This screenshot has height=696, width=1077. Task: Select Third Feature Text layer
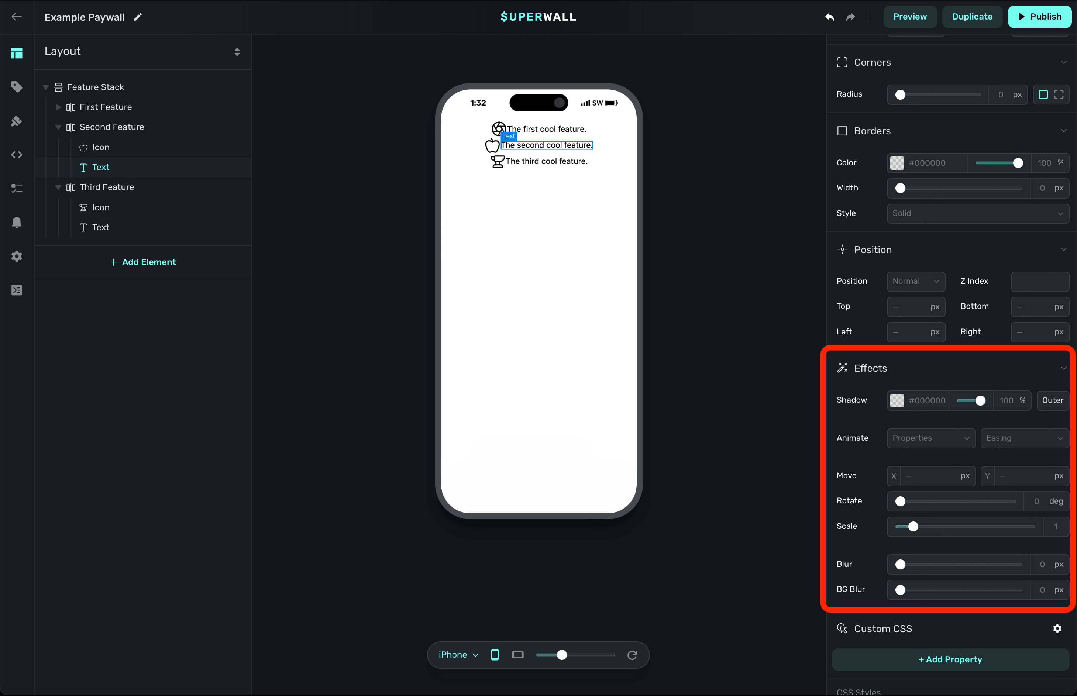pos(101,227)
